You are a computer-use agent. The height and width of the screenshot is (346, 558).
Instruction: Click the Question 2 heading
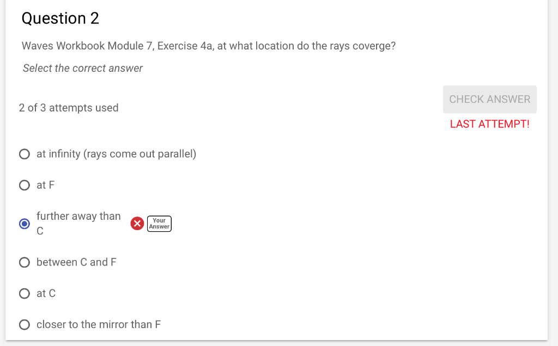click(x=60, y=18)
